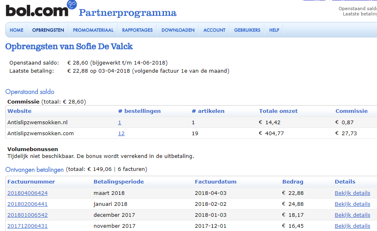Screen dimensions: 377x231
Task: Click the 'maart 2018' period cell
Action: click(x=109, y=193)
